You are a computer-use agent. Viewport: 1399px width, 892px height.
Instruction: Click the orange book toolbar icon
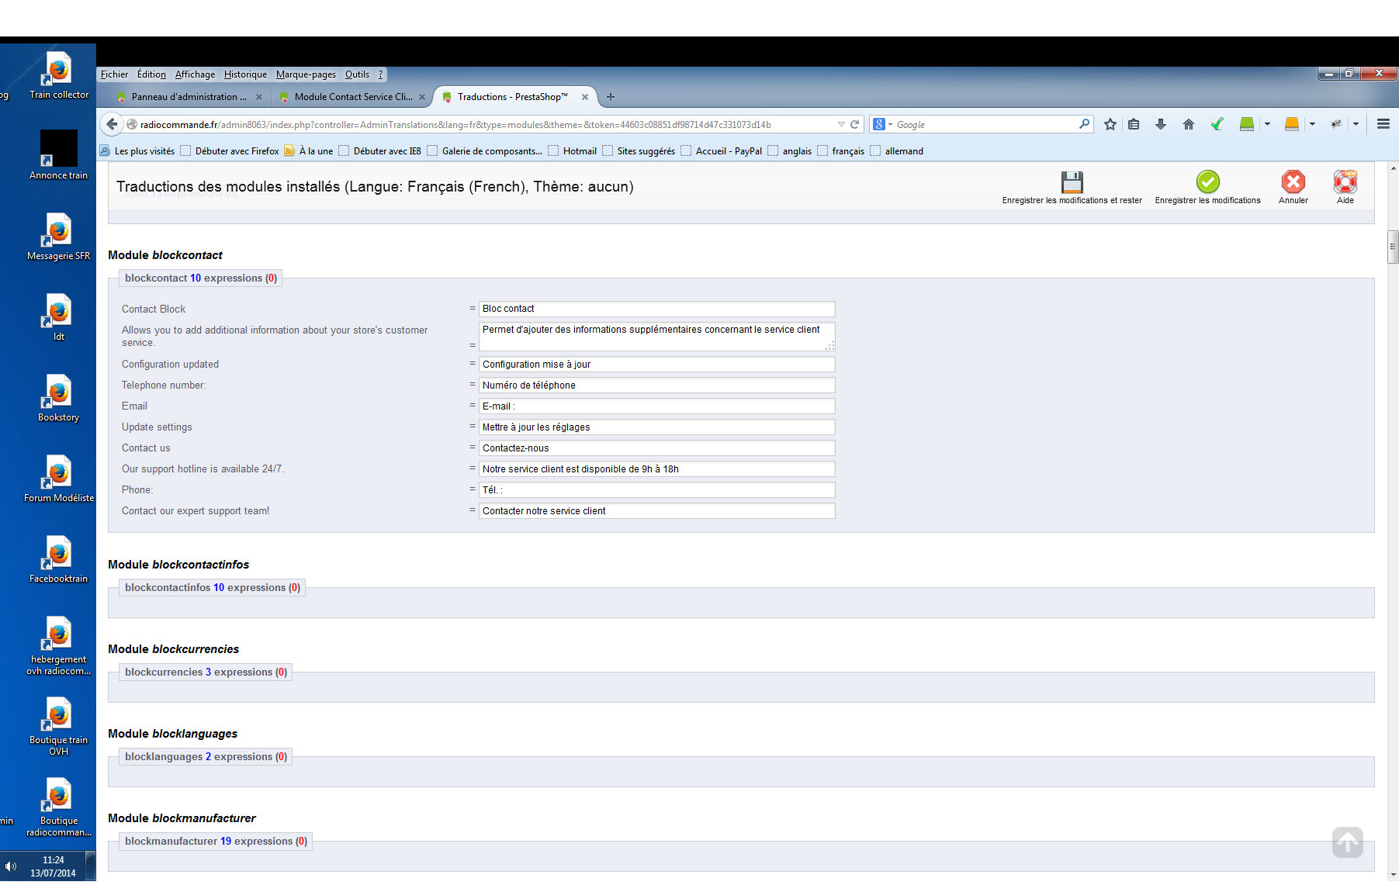click(x=1292, y=124)
